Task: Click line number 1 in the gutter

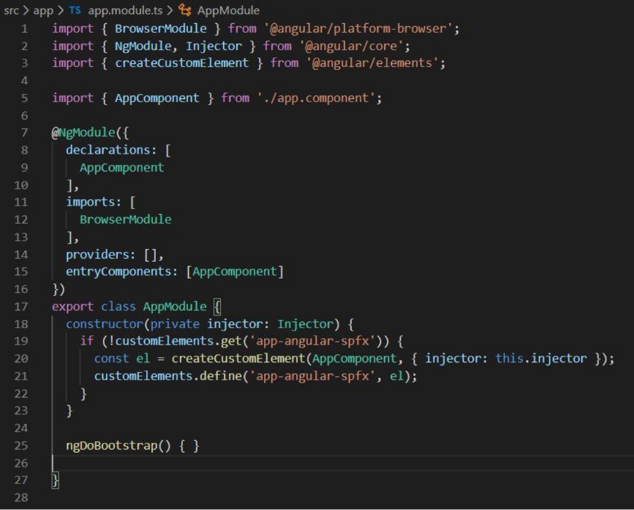Action: (x=25, y=29)
